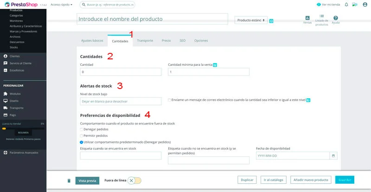
Task: Click Detener módulo Primeros pasos link
Action: pos(23,139)
